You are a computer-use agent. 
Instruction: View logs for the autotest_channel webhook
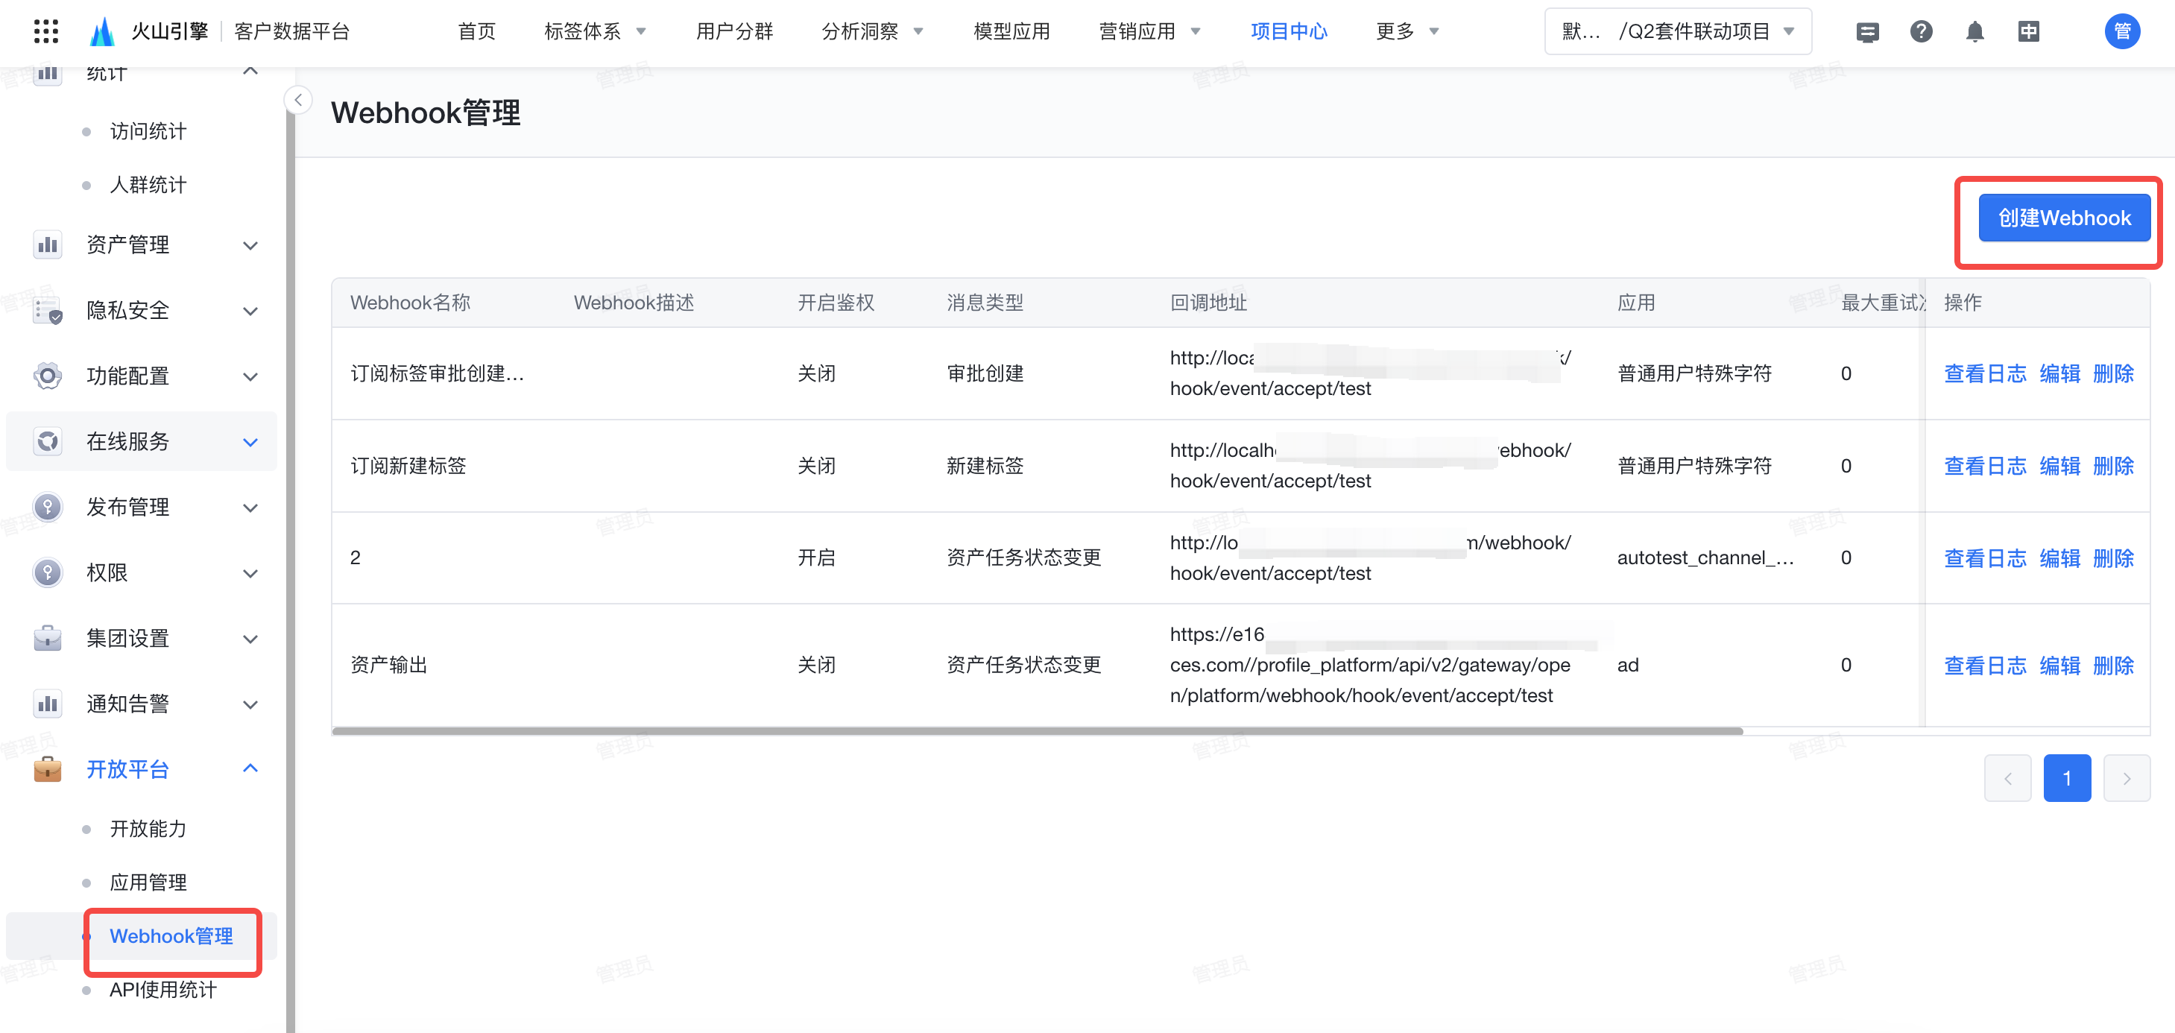point(1984,557)
